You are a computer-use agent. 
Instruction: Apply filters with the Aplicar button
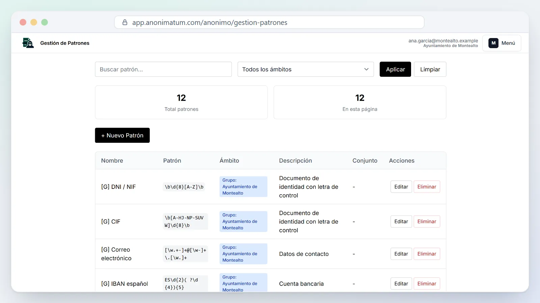coord(395,69)
